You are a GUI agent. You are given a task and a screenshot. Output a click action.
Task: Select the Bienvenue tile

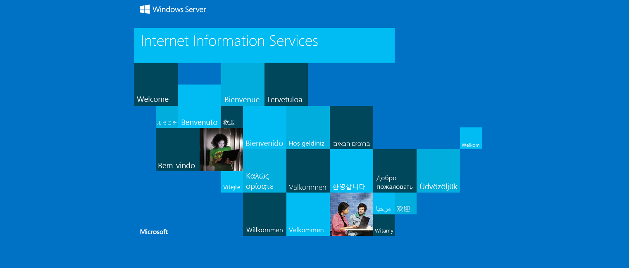[243, 85]
